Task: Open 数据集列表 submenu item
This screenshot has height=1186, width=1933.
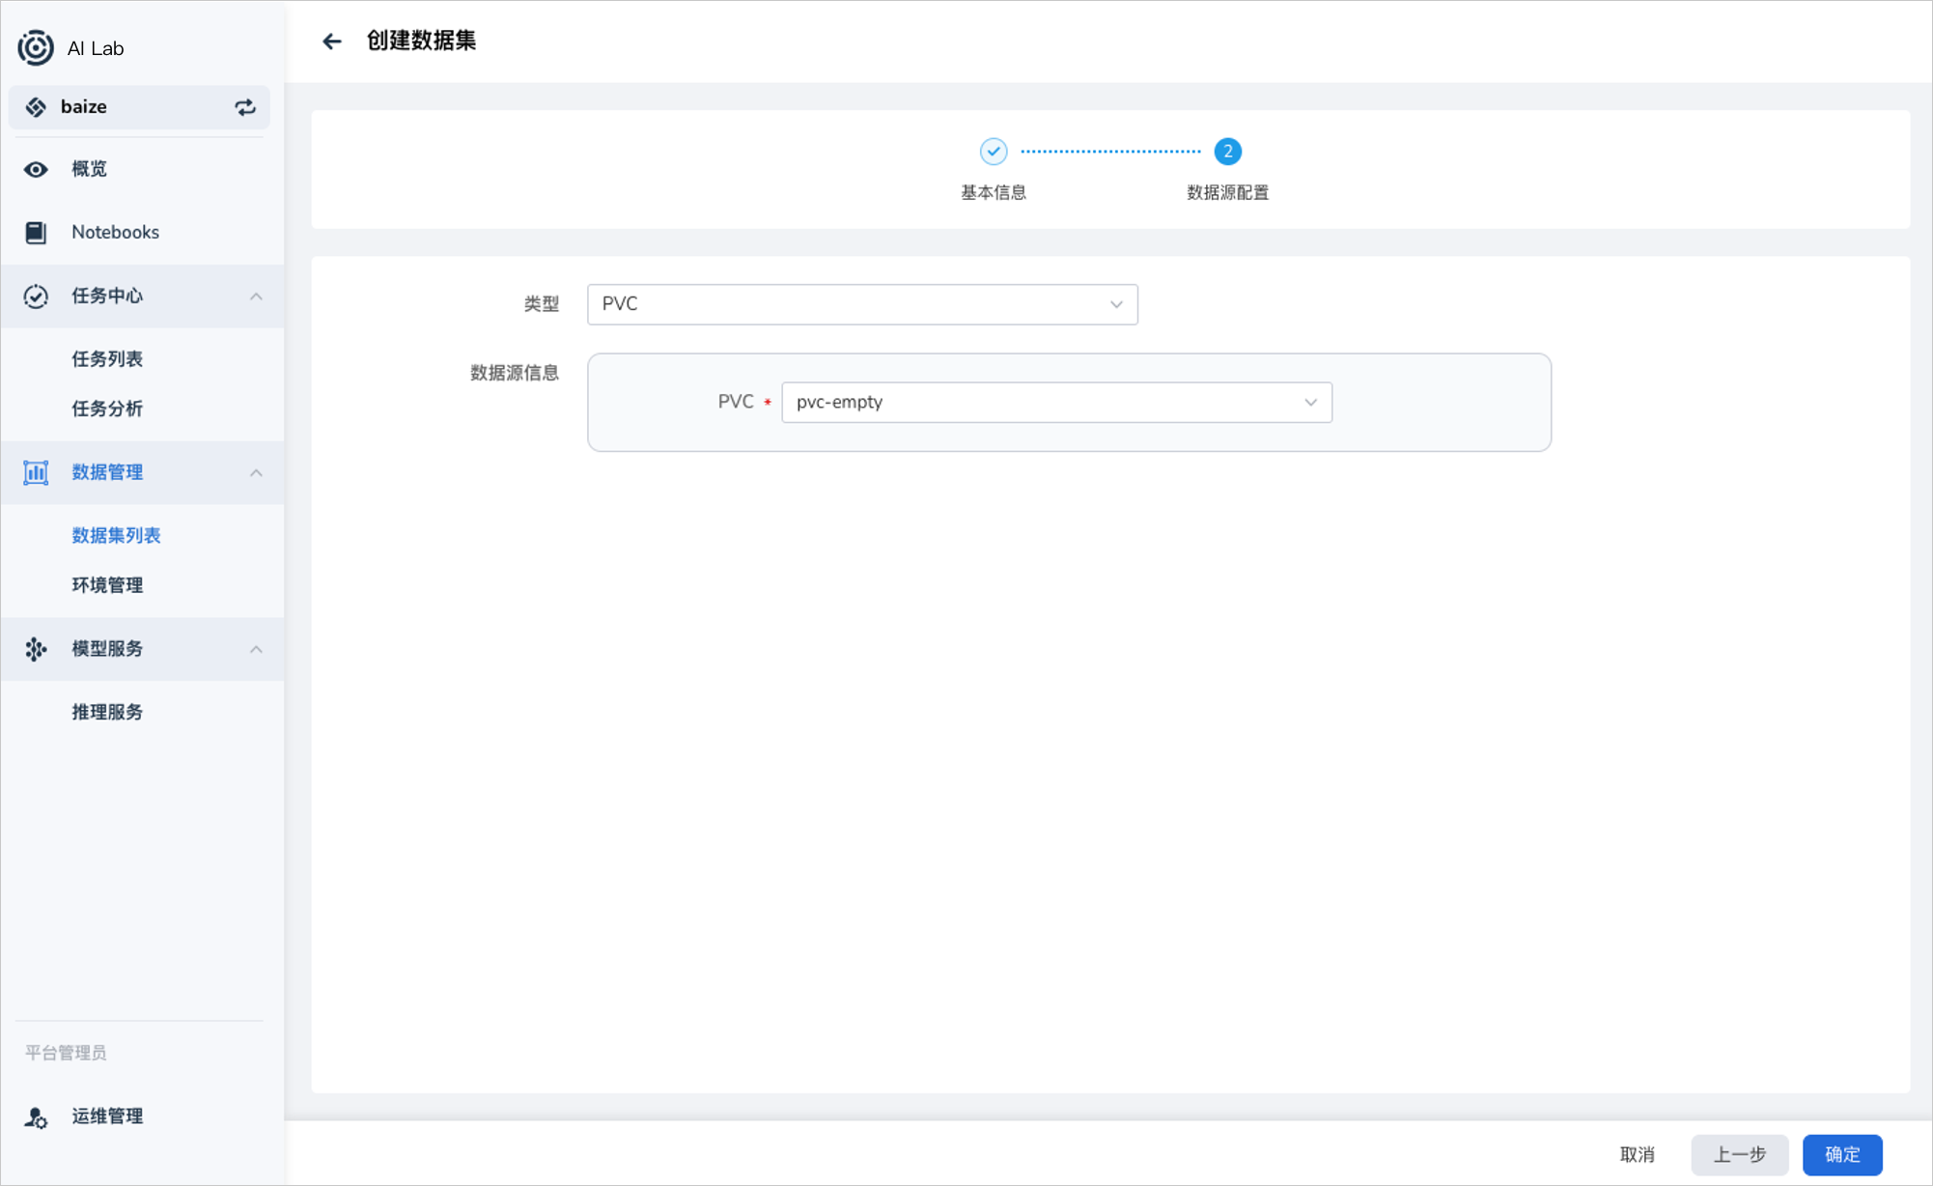Action: click(116, 535)
